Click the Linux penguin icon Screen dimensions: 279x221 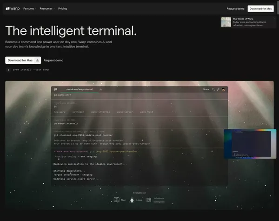coord(132,200)
